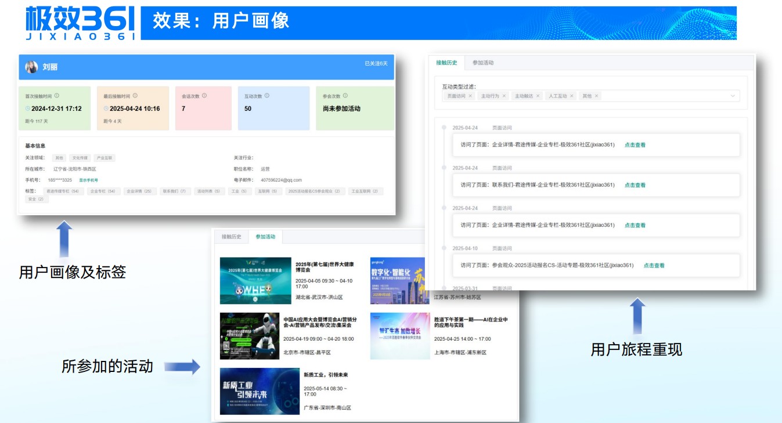Switch to the 参加活动 tab in the right panel

[x=483, y=63]
